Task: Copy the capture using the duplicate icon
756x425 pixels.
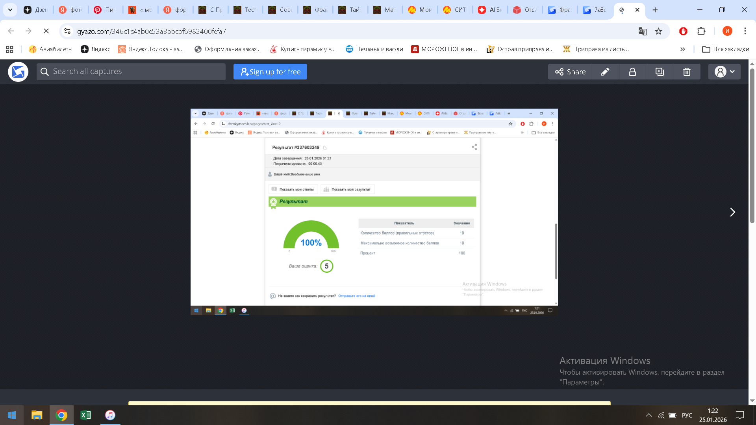Action: (660, 72)
